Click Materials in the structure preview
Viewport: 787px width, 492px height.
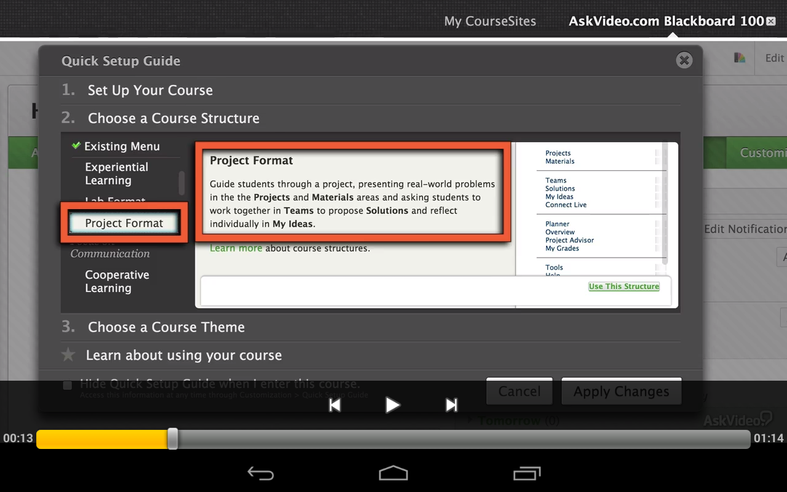[560, 161]
